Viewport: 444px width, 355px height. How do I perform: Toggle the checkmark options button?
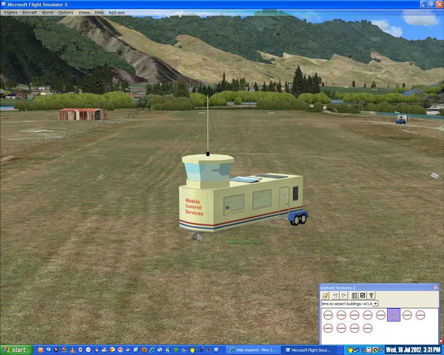363,296
